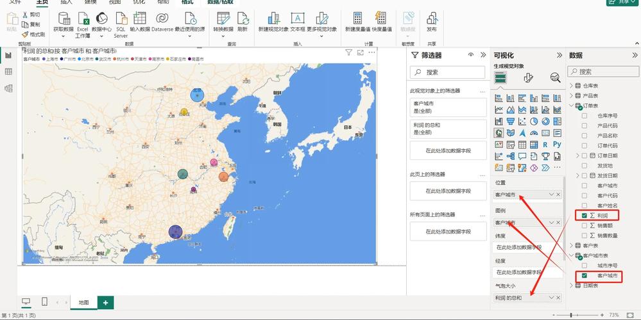Switch to the table view in left sidebar

tap(8, 72)
